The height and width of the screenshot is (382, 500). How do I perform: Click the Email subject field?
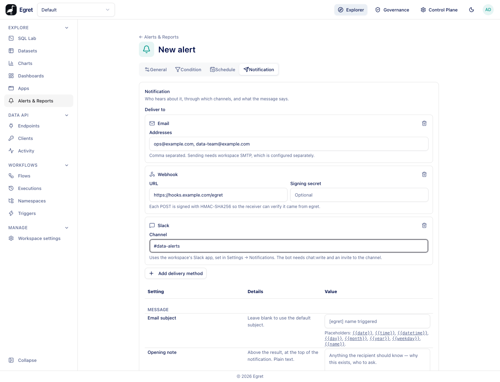coord(377,321)
